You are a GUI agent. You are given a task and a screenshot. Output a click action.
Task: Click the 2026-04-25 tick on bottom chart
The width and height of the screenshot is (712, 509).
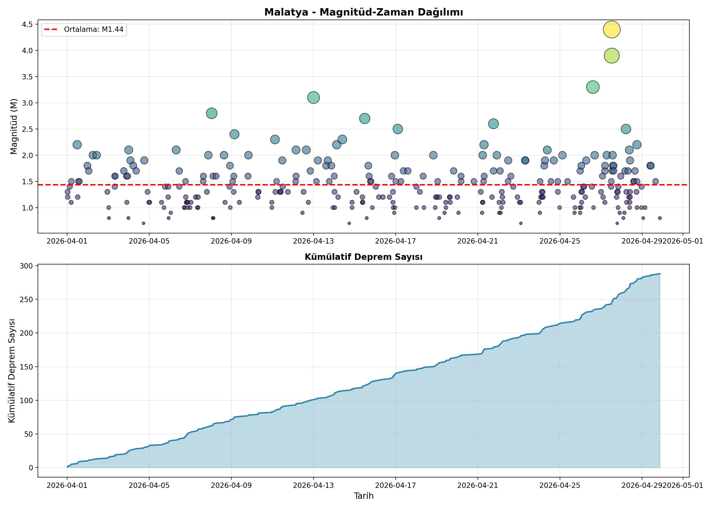point(560,486)
